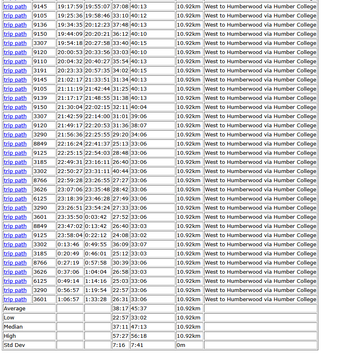Image resolution: width=342 pixels, height=354 pixels.
Task: Click trip path link for 20:23:33 departure
Action: coord(15,71)
